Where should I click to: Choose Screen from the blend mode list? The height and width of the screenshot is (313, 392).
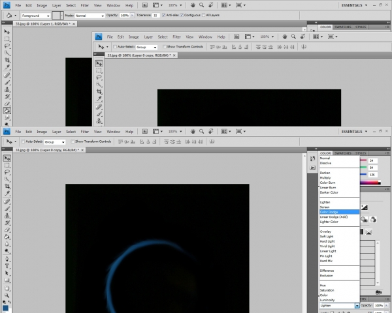pyautogui.click(x=340, y=207)
